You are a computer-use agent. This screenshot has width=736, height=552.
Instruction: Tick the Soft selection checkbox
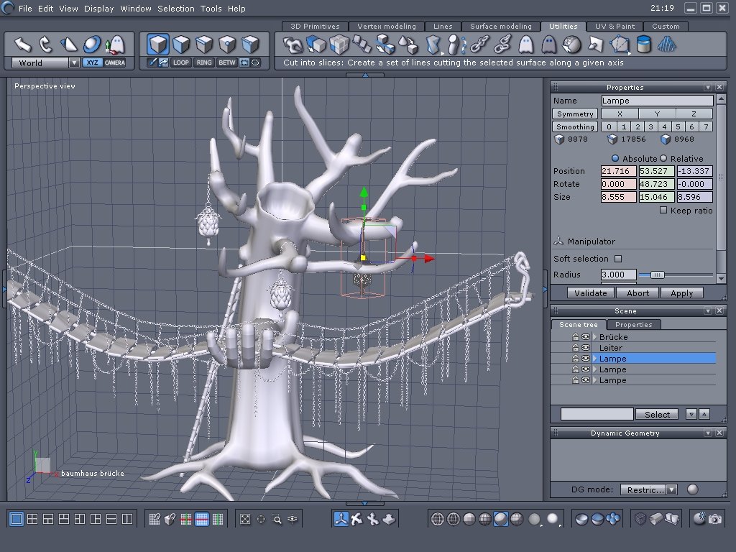click(618, 259)
